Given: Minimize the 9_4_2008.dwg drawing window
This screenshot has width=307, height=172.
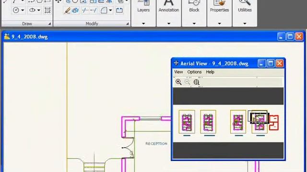Looking at the screenshot, I should coord(281,37).
